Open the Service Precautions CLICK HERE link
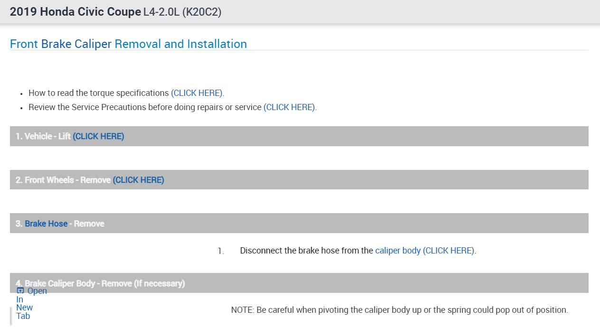The height and width of the screenshot is (328, 600). pyautogui.click(x=289, y=107)
